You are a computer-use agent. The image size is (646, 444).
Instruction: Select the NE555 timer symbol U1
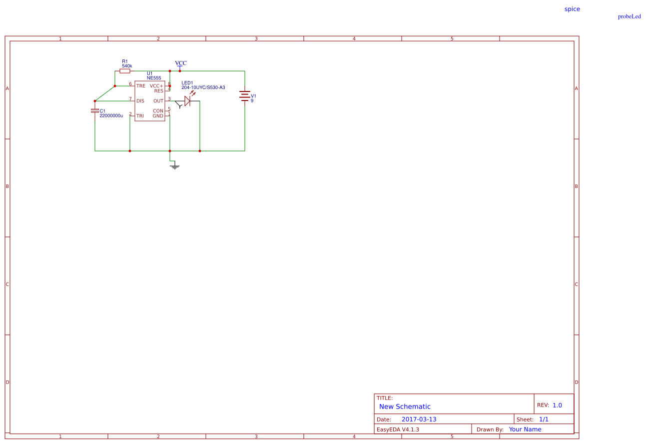tap(150, 100)
